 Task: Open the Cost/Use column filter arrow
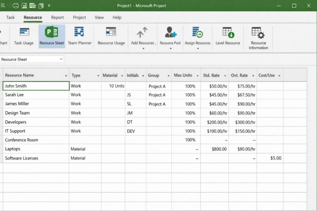[x=279, y=76]
